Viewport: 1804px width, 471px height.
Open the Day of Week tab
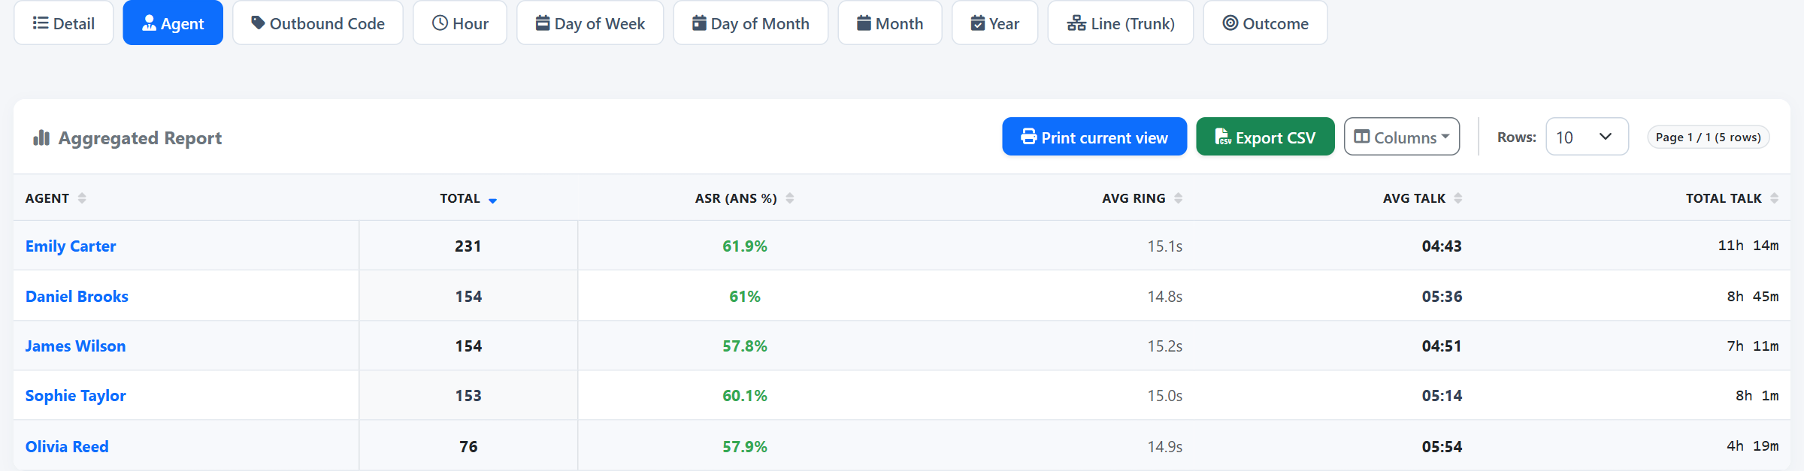click(590, 23)
